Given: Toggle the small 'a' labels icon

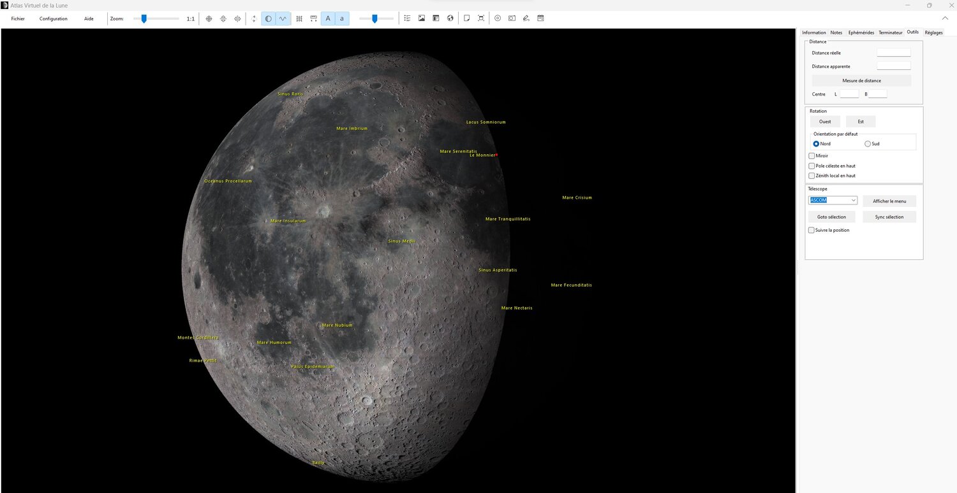Looking at the screenshot, I should coord(342,18).
